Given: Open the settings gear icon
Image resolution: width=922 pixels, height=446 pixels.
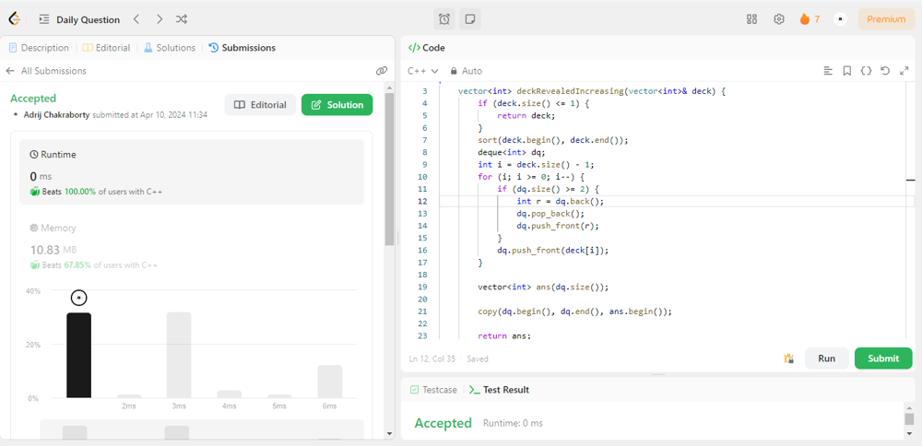Looking at the screenshot, I should 779,19.
